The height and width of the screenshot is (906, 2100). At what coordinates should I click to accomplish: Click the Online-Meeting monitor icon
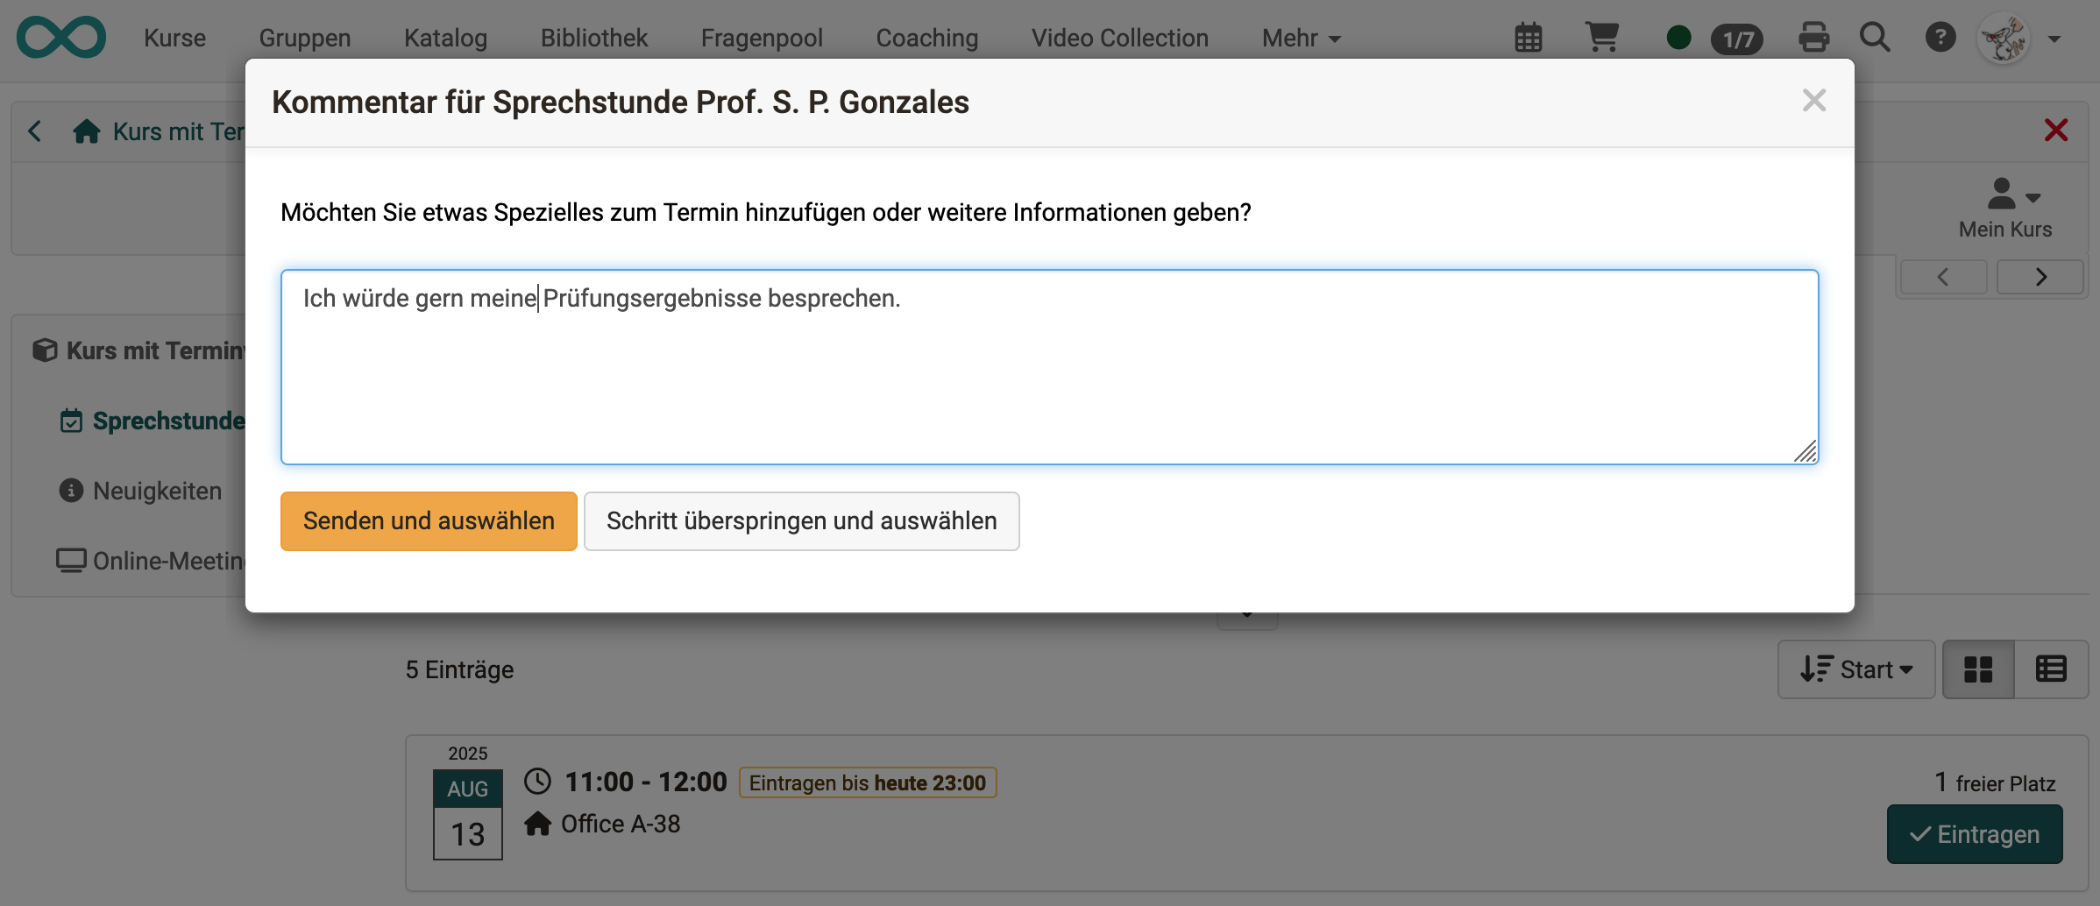71,560
